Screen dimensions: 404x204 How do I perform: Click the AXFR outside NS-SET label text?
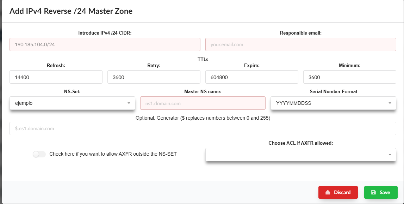coord(113,154)
